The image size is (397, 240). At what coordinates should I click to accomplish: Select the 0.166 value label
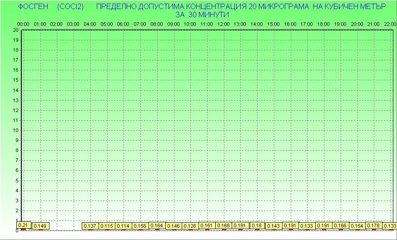point(341,225)
